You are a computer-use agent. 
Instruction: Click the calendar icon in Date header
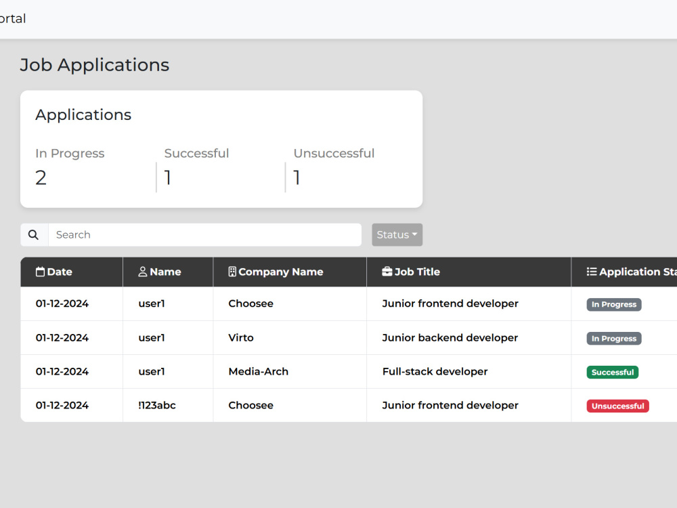coord(40,272)
